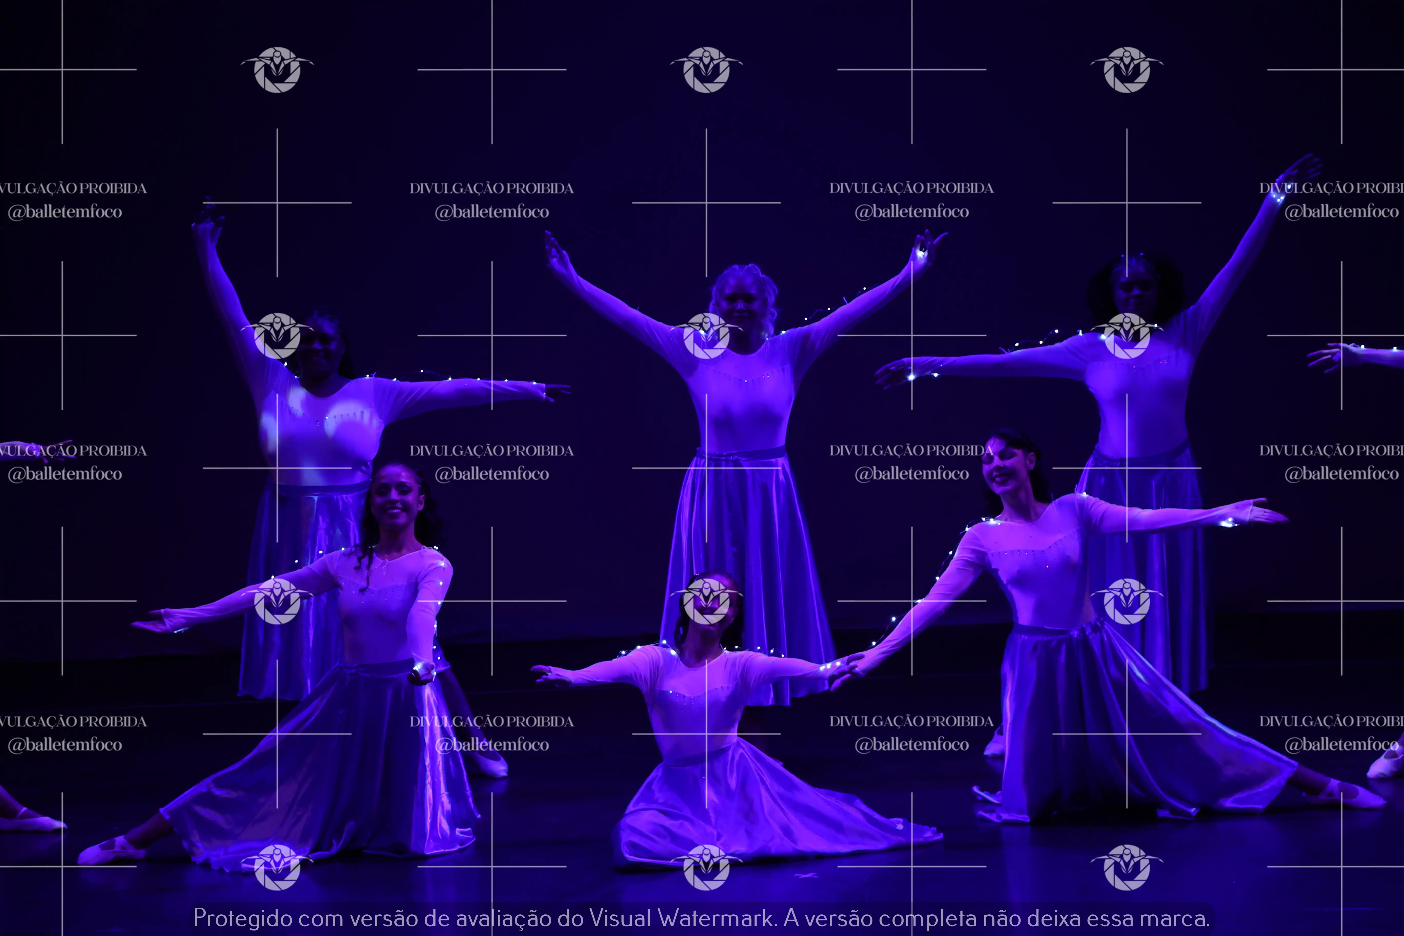Click the watermark logo at the top-left of the image
This screenshot has width=1404, height=936.
coord(277,69)
